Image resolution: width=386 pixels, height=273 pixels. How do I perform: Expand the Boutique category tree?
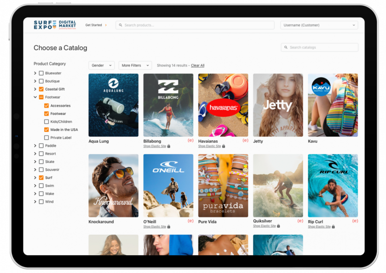coord(35,81)
